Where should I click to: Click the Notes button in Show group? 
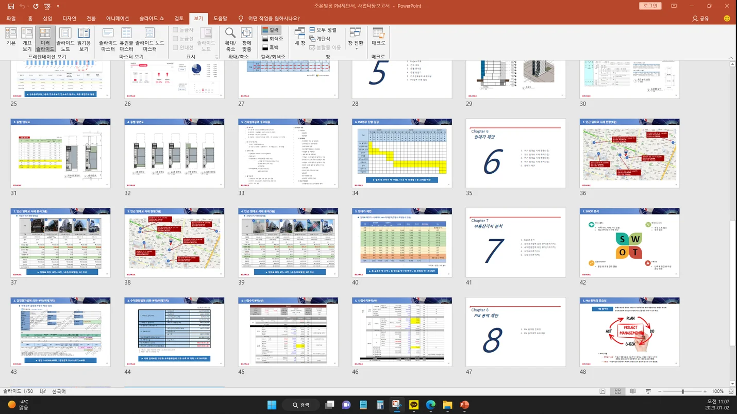(206, 39)
